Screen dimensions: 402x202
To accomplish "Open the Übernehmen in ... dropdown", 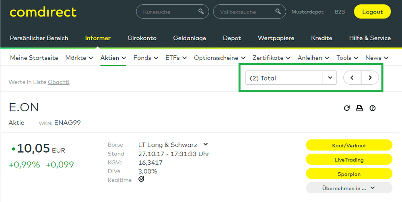I will point(349,188).
